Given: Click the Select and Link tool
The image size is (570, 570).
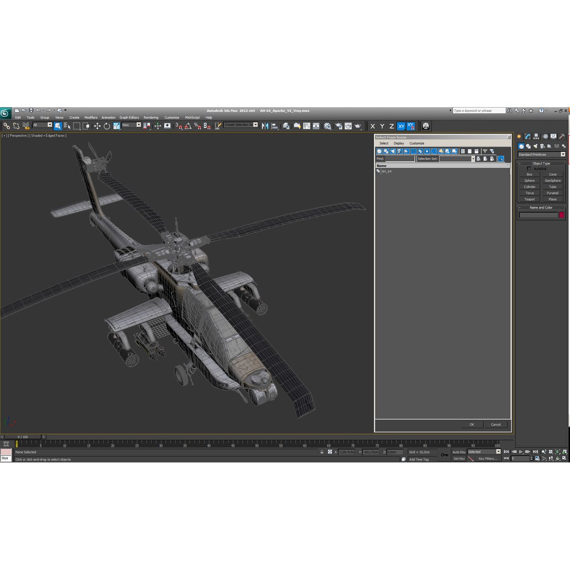Looking at the screenshot, I should 6,126.
